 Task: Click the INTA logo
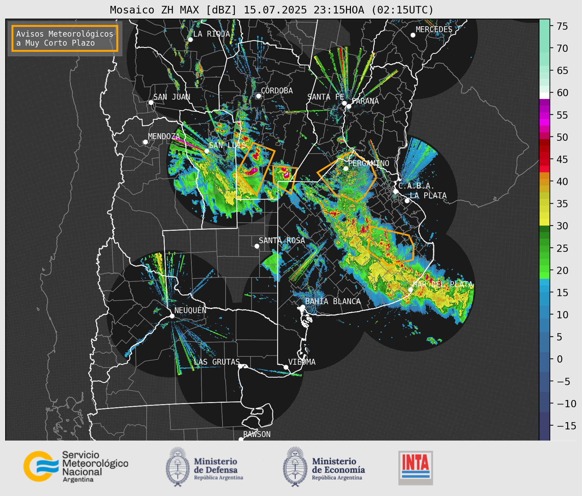click(x=415, y=468)
